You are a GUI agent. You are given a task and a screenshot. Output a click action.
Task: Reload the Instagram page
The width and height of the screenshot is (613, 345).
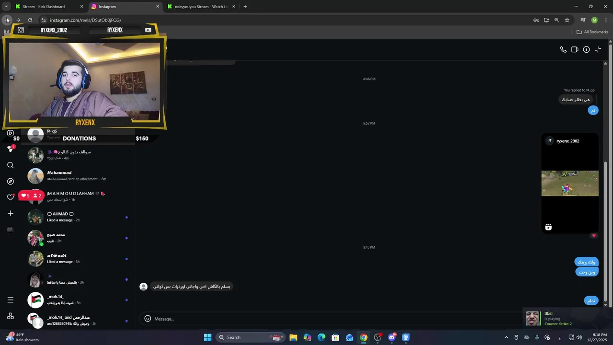click(30, 20)
